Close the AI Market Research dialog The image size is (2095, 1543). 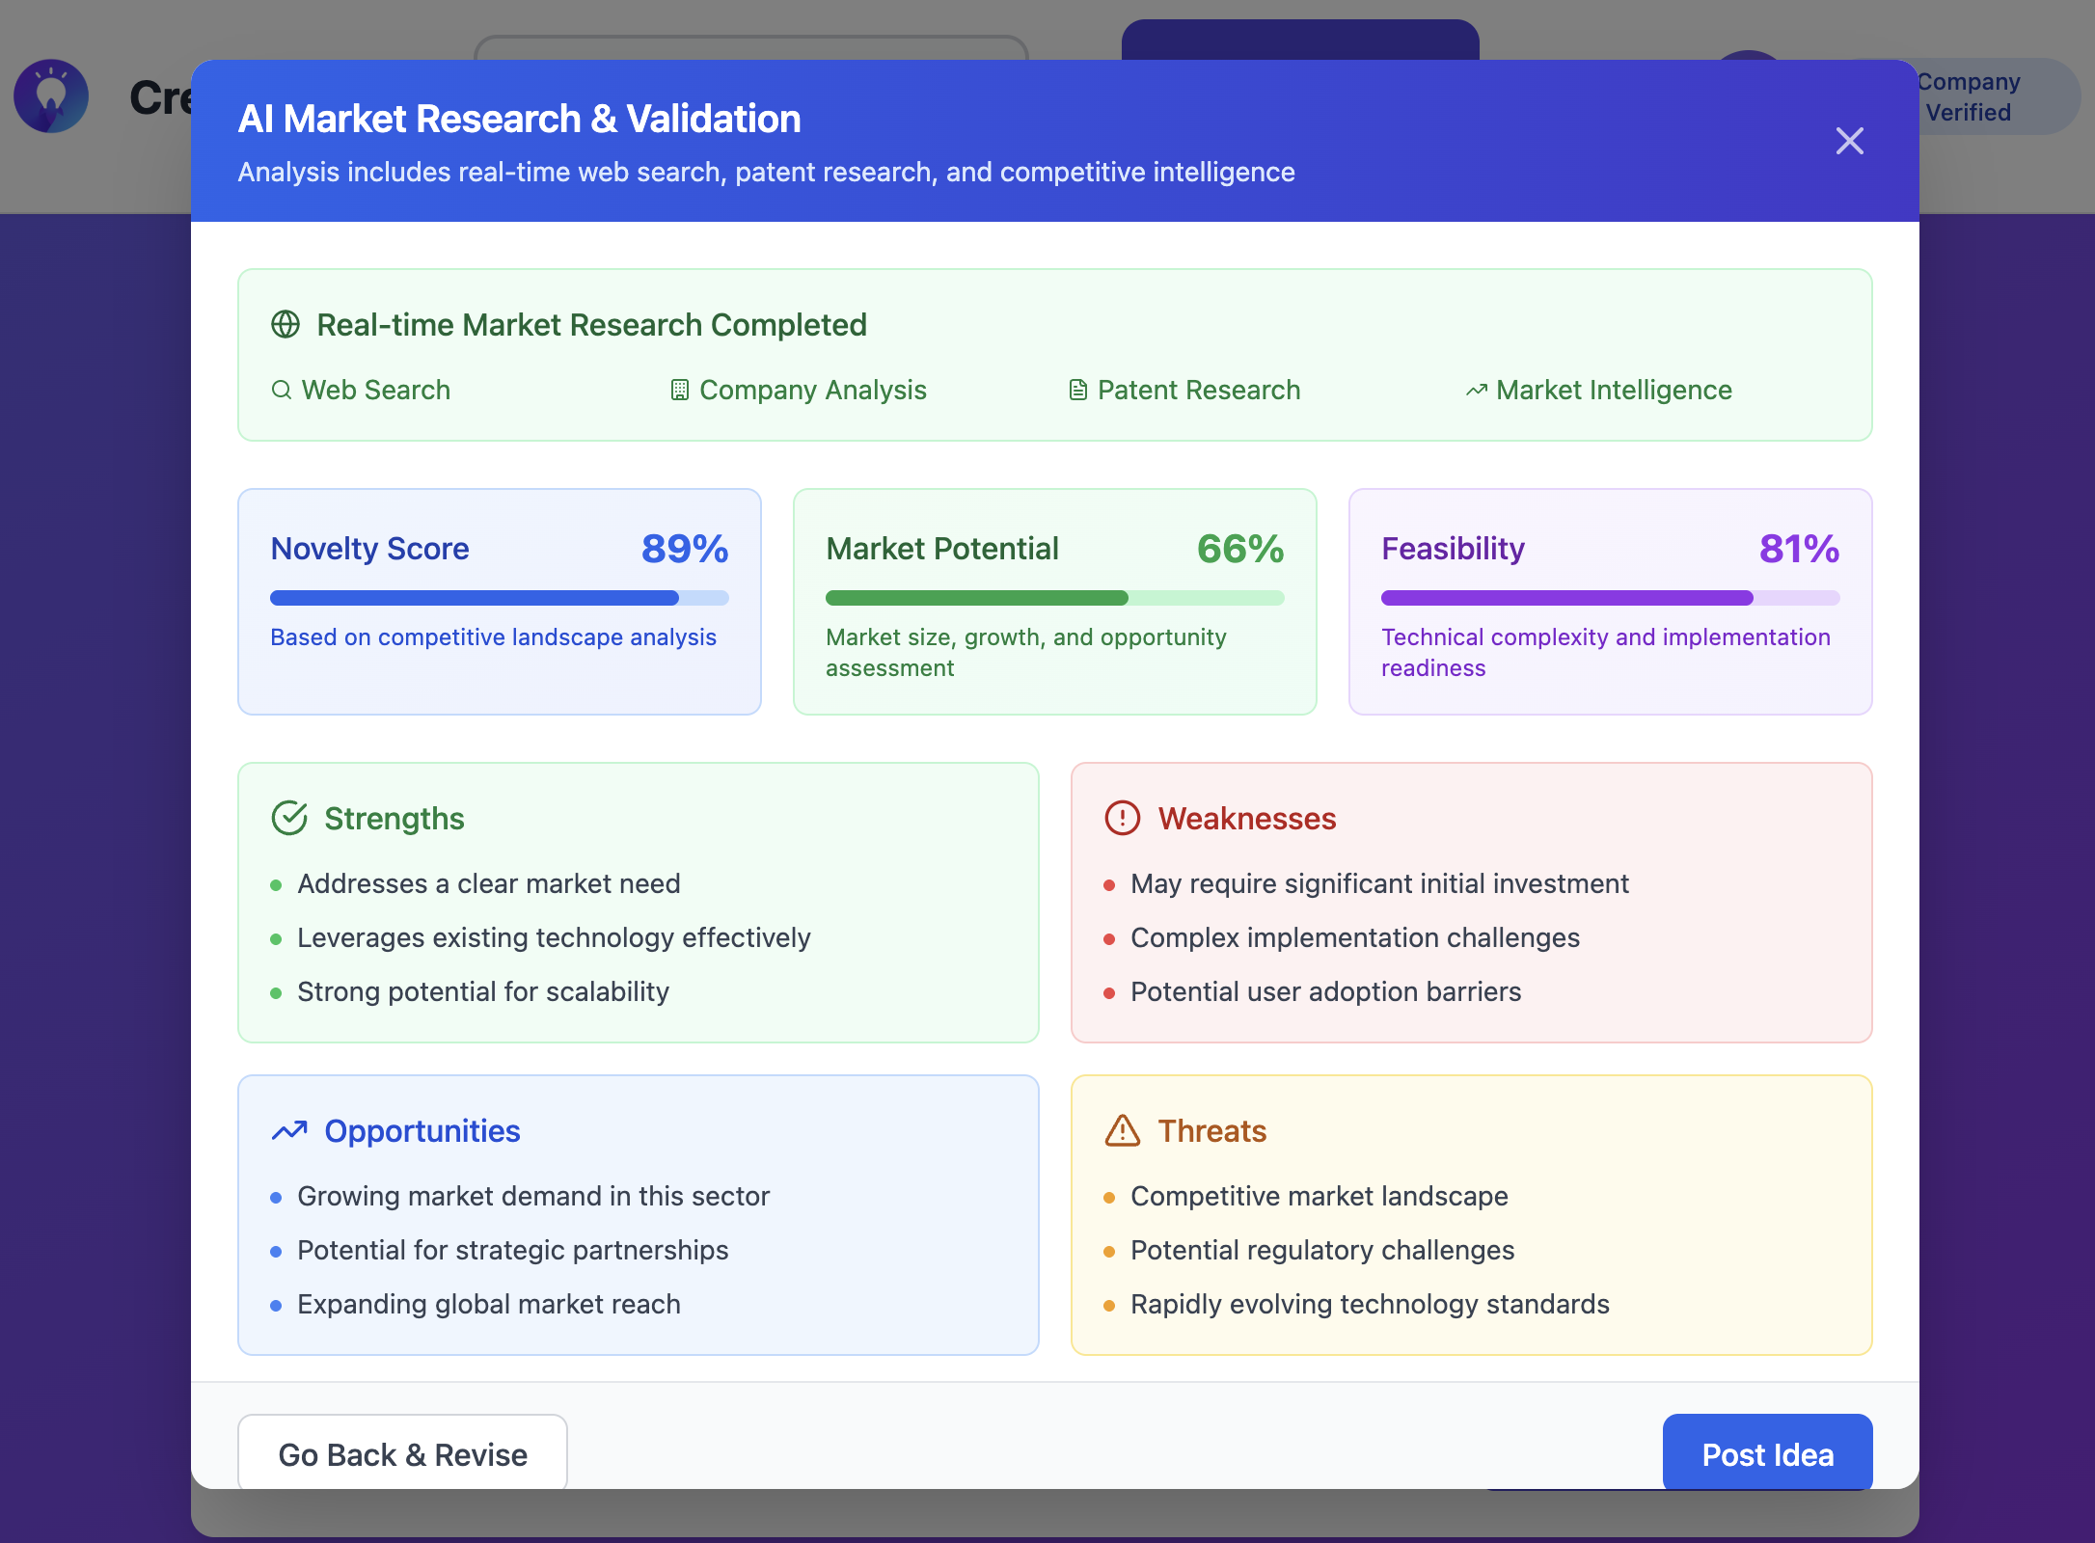(x=1849, y=141)
